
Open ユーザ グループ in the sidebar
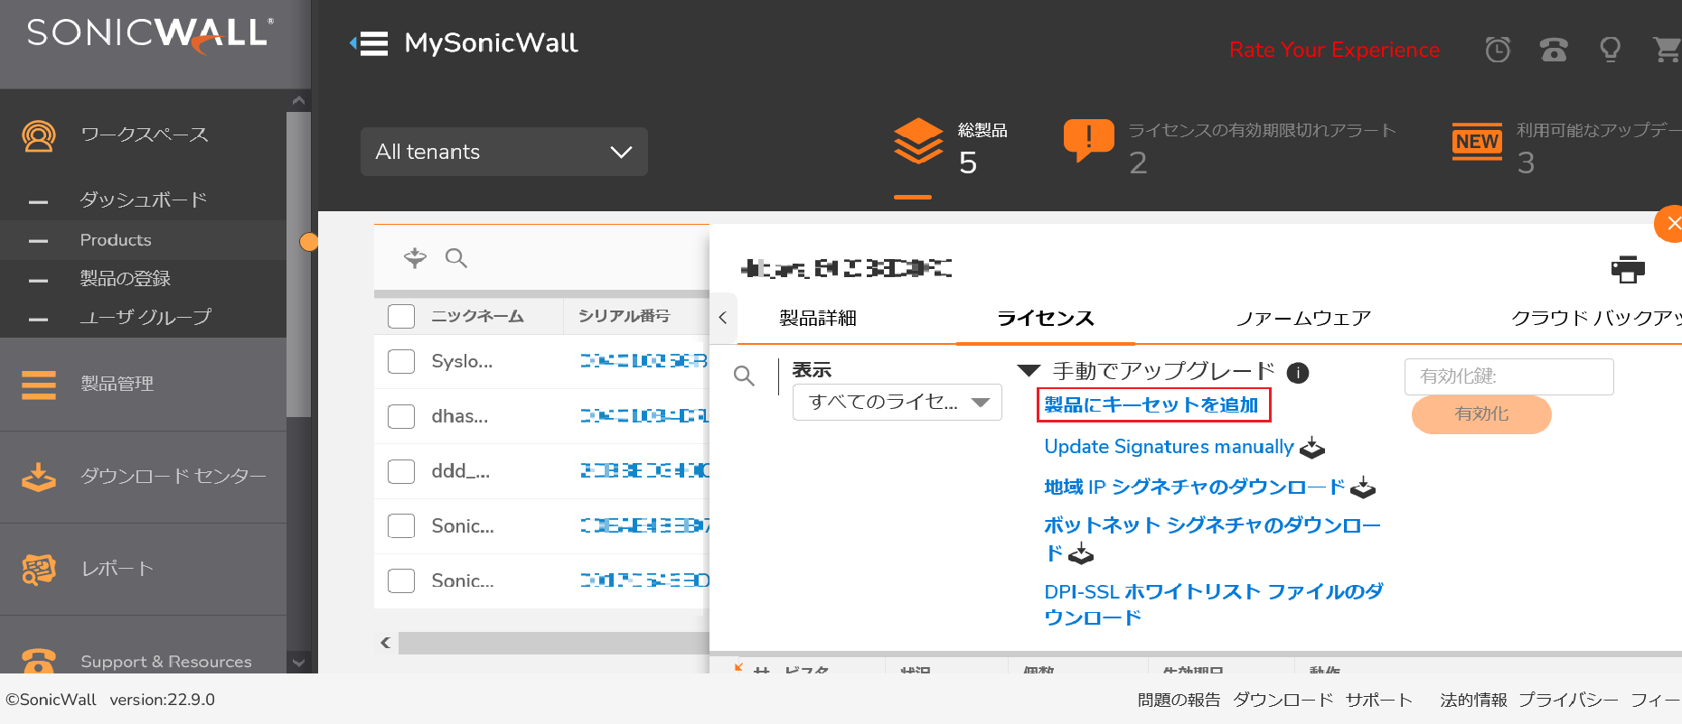pyautogui.click(x=144, y=318)
